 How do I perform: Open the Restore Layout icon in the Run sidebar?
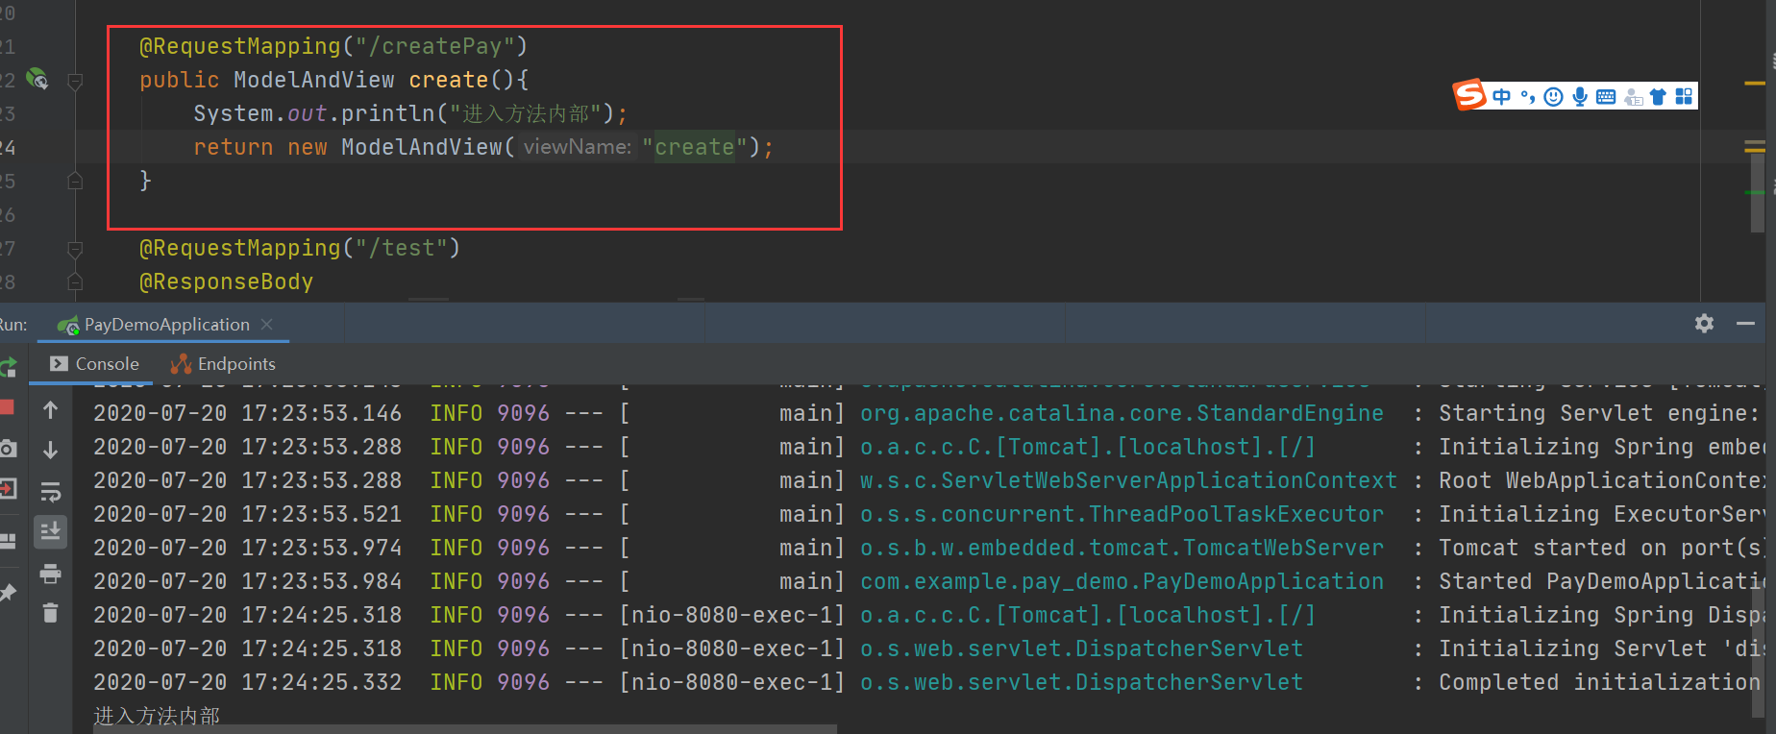[8, 541]
